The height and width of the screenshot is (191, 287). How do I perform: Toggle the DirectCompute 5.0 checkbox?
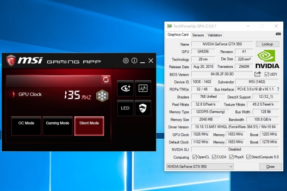(x=249, y=157)
